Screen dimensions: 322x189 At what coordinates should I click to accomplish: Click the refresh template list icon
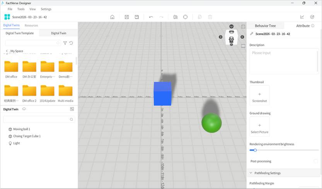(71, 43)
